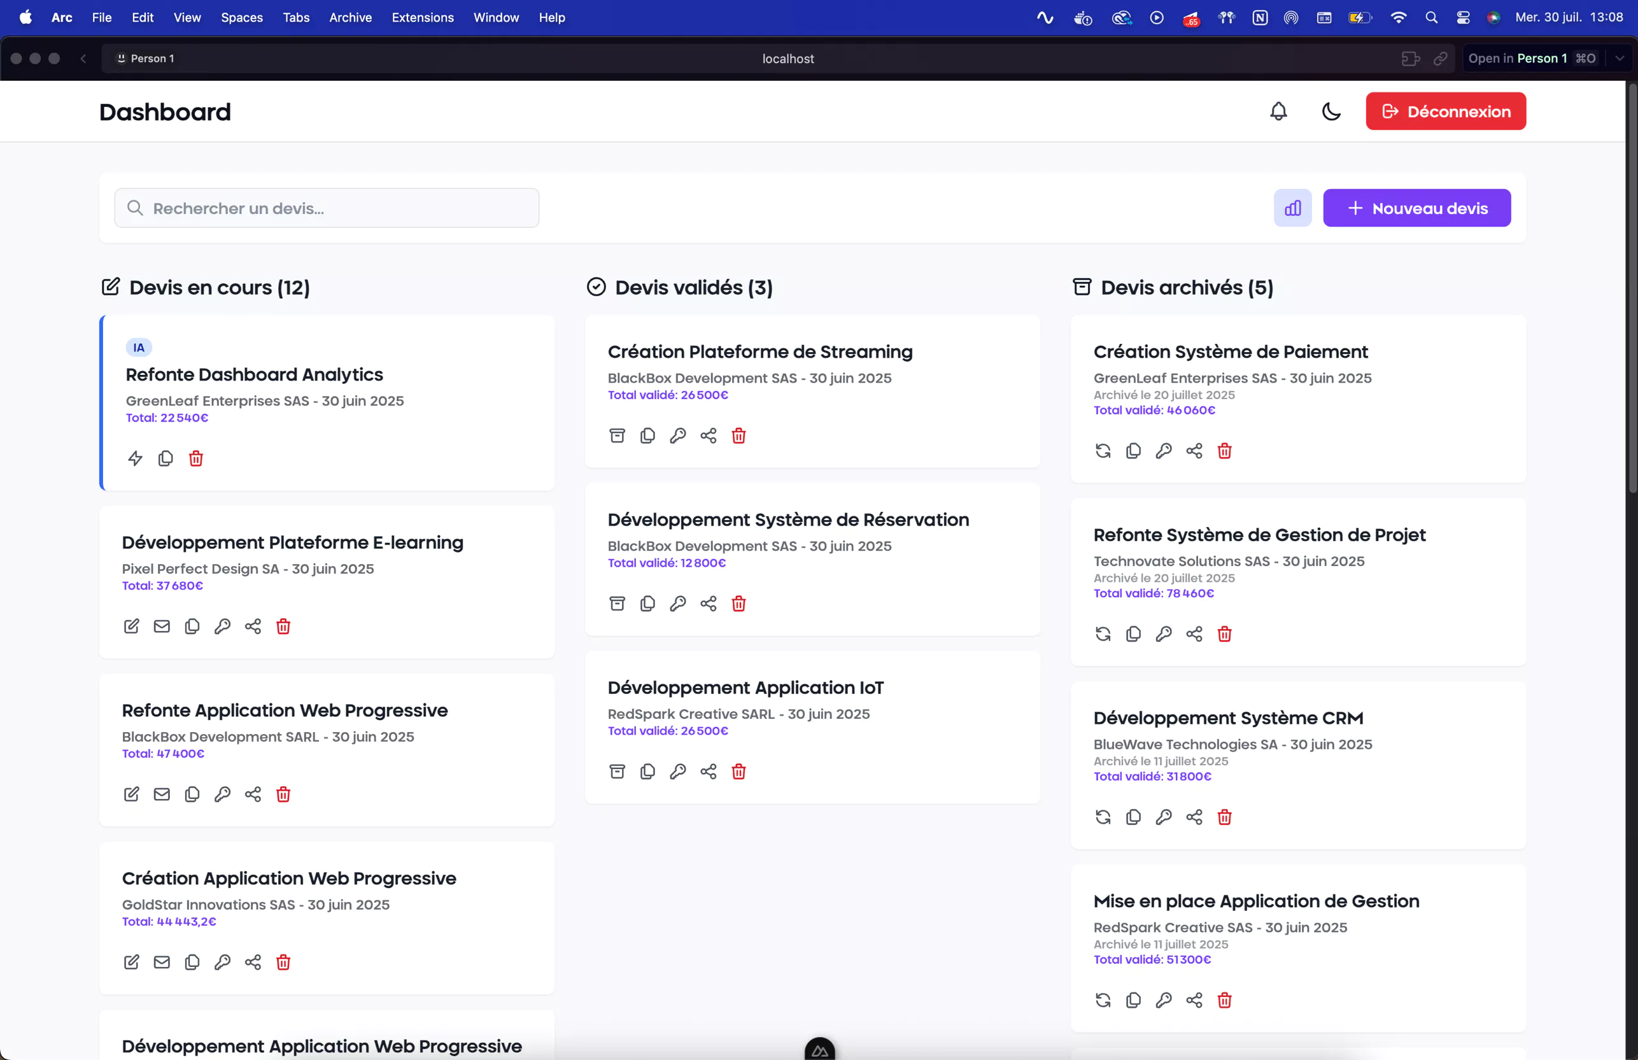
Task: Restore the archived Création Système de Paiement quote
Action: coord(1103,451)
